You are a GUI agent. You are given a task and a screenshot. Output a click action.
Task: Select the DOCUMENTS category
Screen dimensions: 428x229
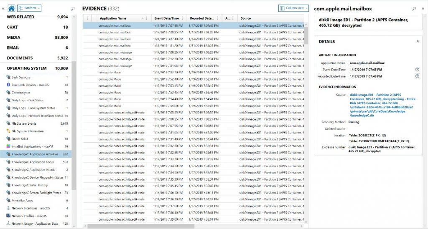click(x=37, y=58)
